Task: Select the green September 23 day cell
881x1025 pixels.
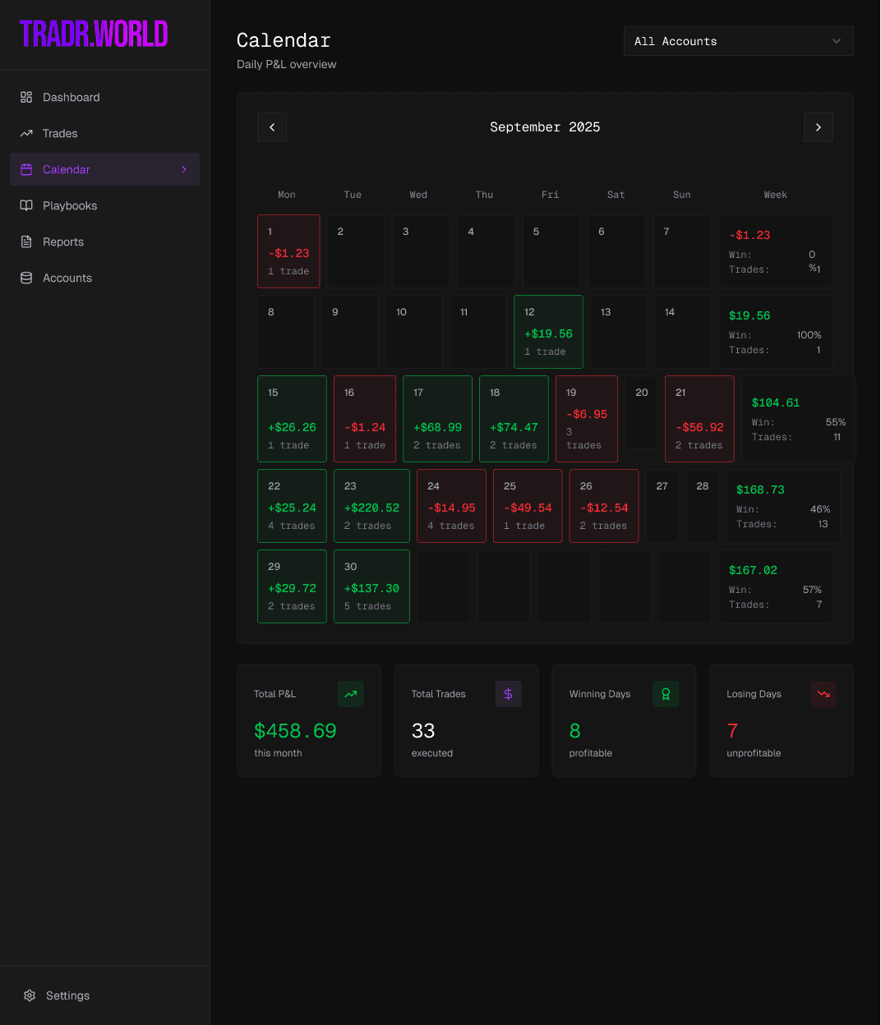Action: point(371,505)
